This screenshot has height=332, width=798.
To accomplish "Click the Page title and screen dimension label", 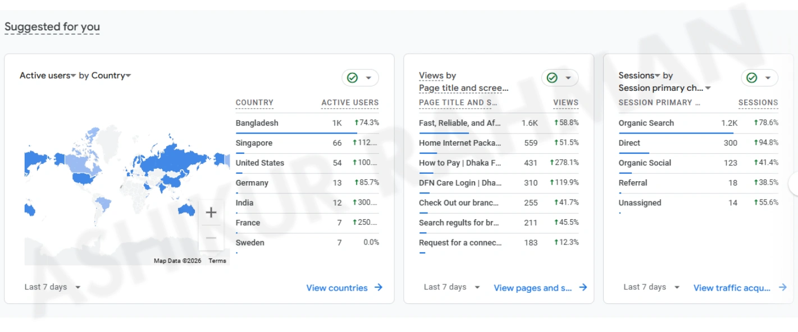I will click(x=464, y=88).
